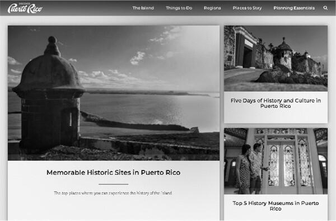Viewport: 336px width, 221px height.
Task: Open Top 5 History Museums link
Action: click(x=276, y=206)
